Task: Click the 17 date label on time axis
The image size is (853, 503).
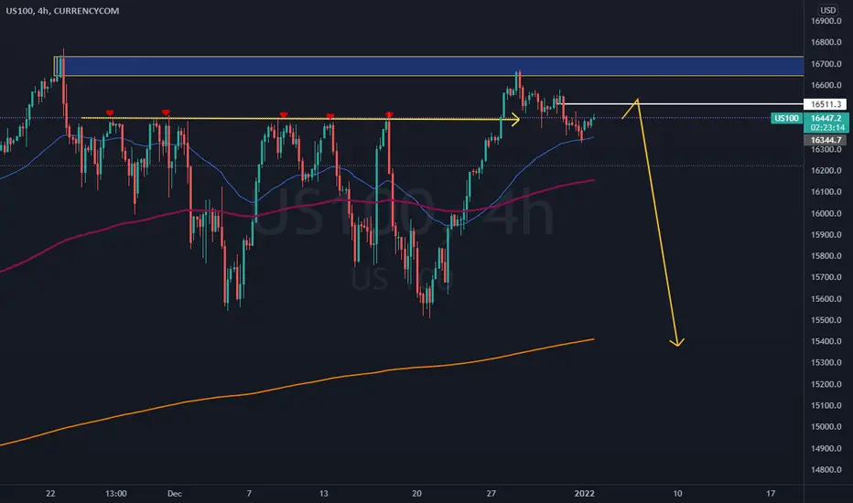Action: point(771,494)
